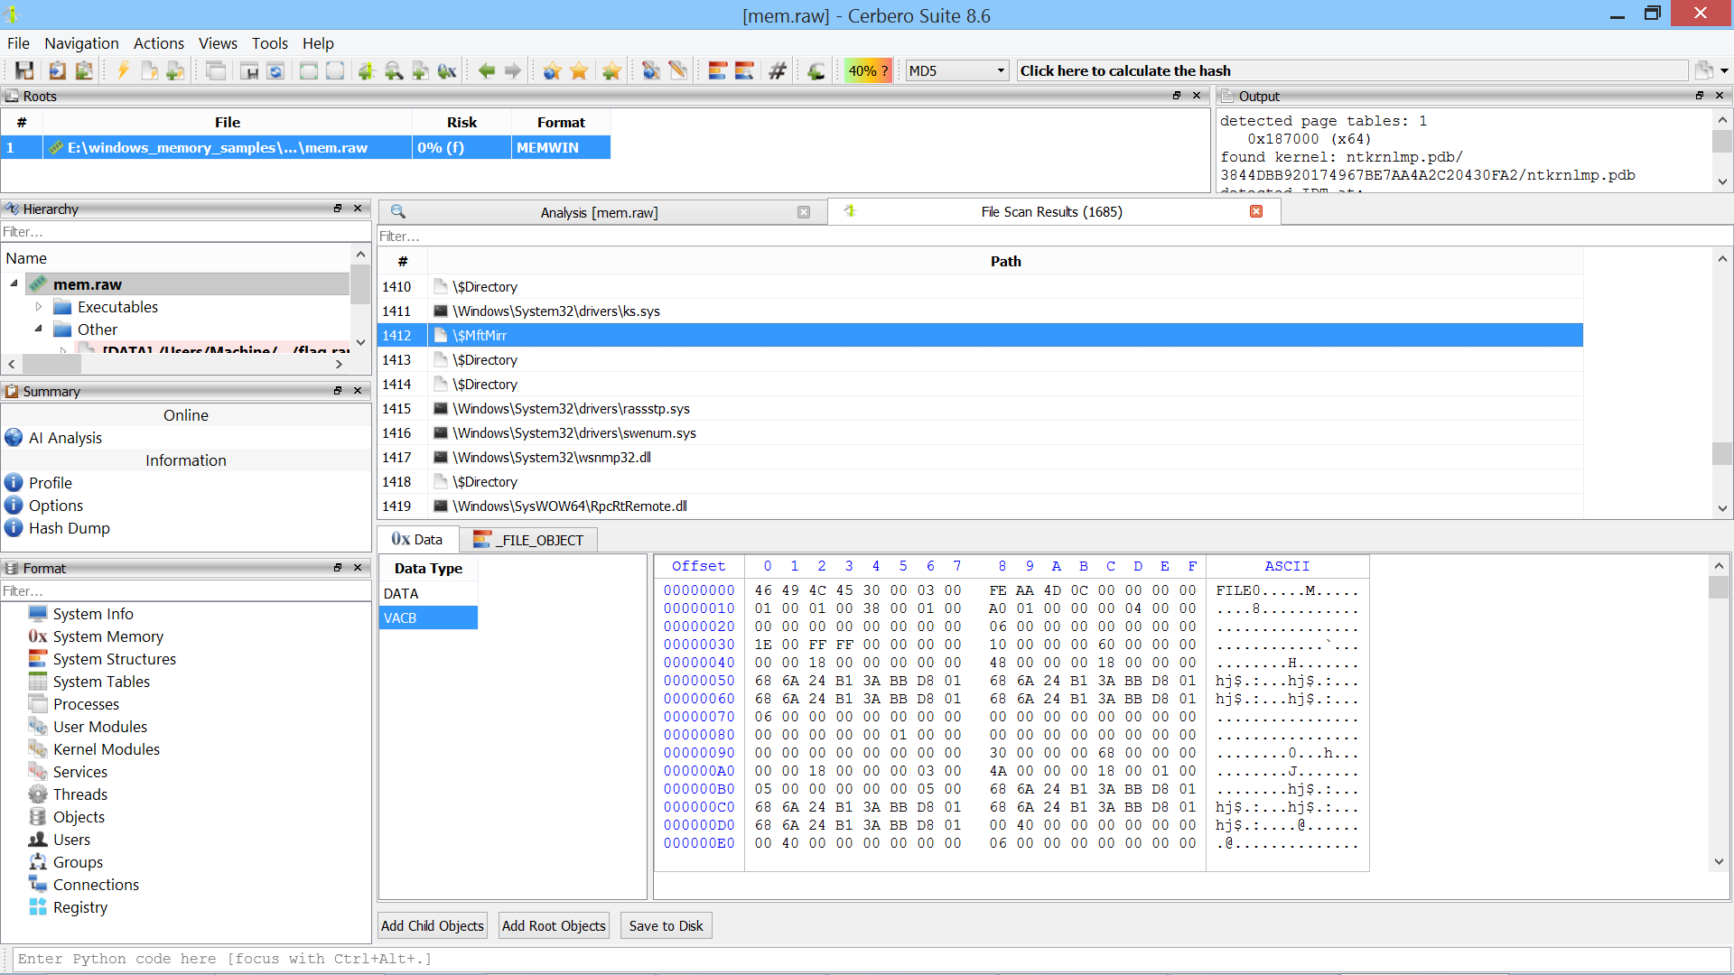Select System Memory format entry
The image size is (1734, 975).
[107, 636]
